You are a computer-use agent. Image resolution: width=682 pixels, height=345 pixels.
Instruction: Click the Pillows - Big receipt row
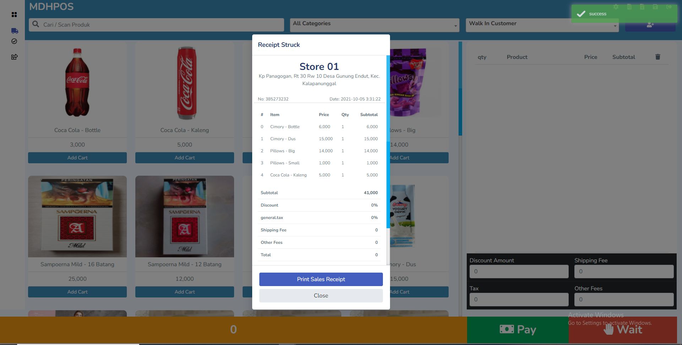click(x=319, y=151)
